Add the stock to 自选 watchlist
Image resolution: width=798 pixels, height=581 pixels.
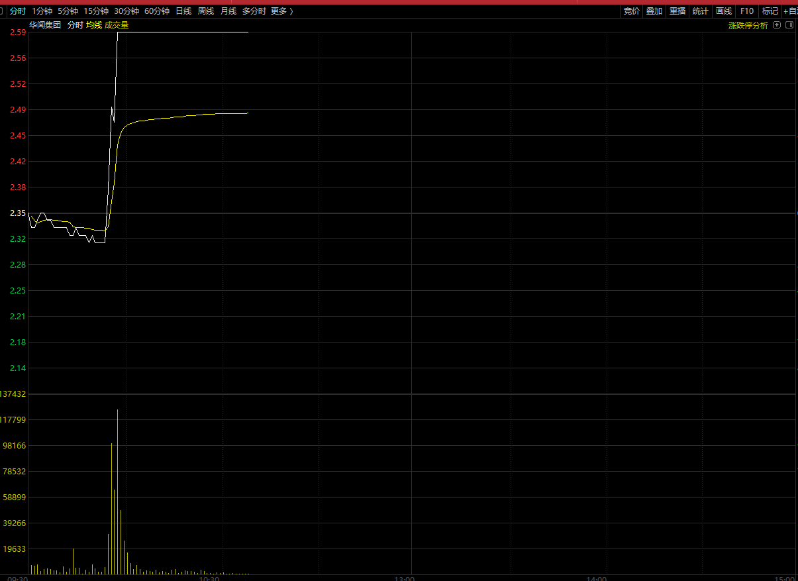[791, 11]
